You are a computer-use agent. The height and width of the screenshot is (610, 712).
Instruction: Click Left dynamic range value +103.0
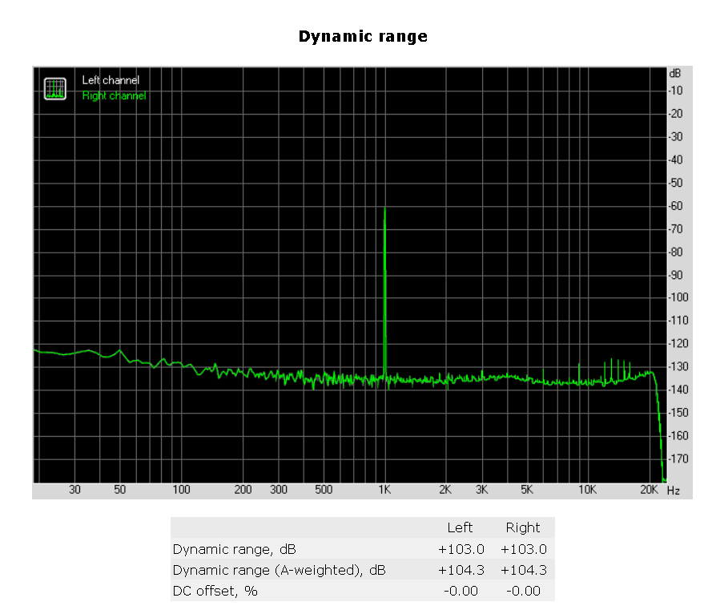[461, 549]
